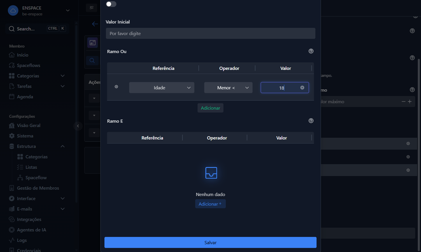Click the Salvar button
The width and height of the screenshot is (421, 252).
(210, 242)
